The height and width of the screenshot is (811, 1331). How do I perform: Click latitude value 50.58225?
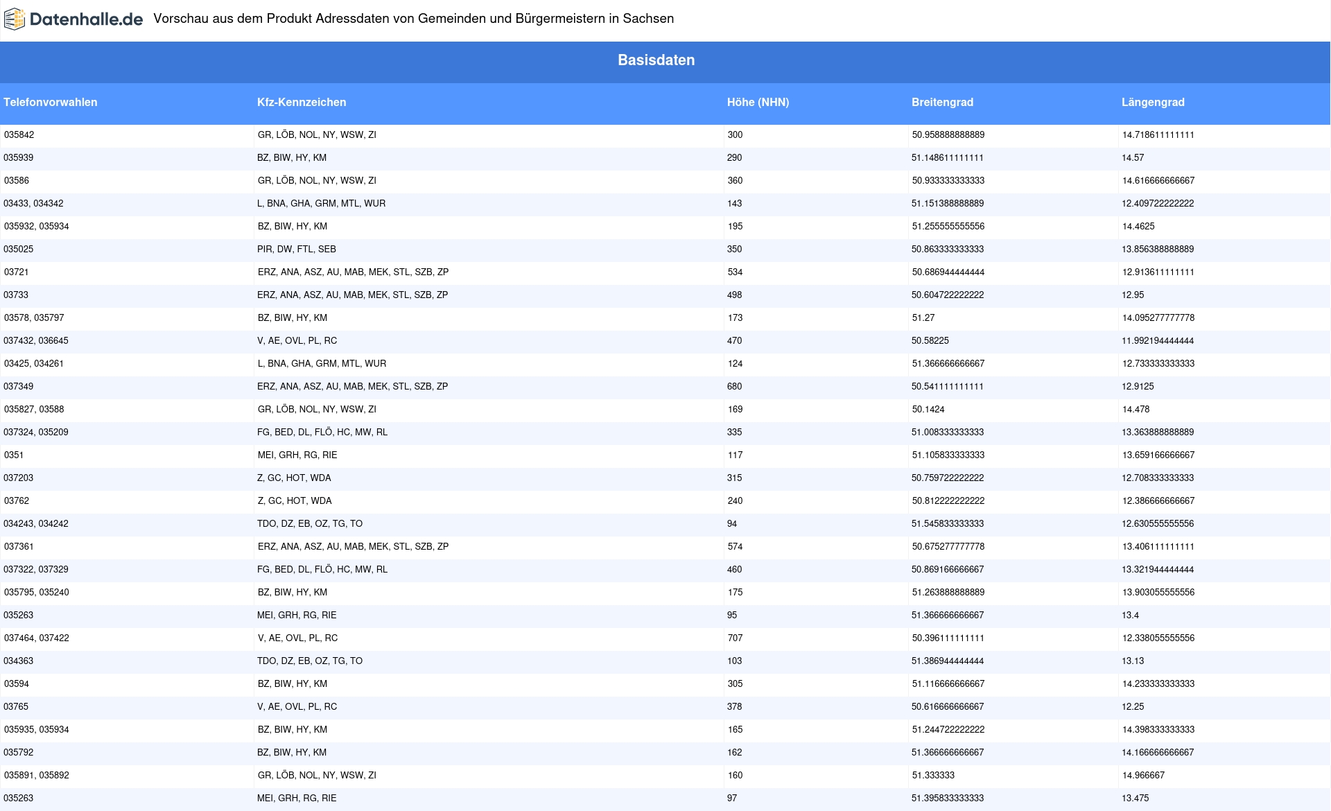click(930, 341)
